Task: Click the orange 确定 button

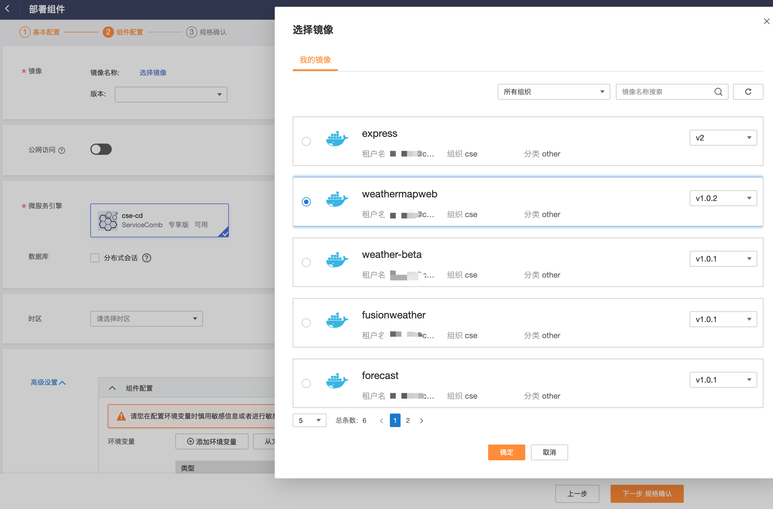Action: point(506,452)
